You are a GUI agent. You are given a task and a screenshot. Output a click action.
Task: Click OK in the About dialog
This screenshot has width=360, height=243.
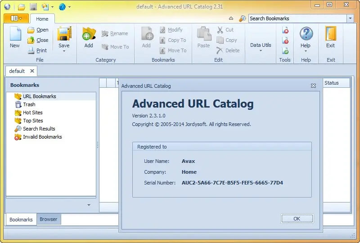297,219
